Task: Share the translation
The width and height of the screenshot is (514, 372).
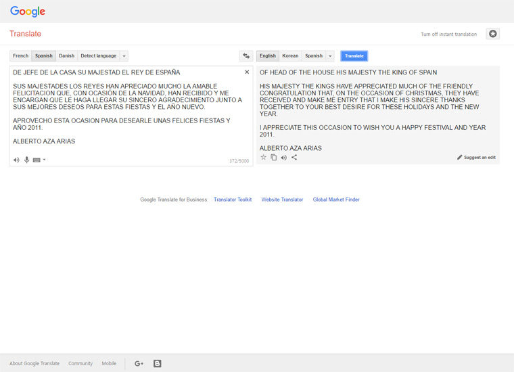Action: click(294, 158)
